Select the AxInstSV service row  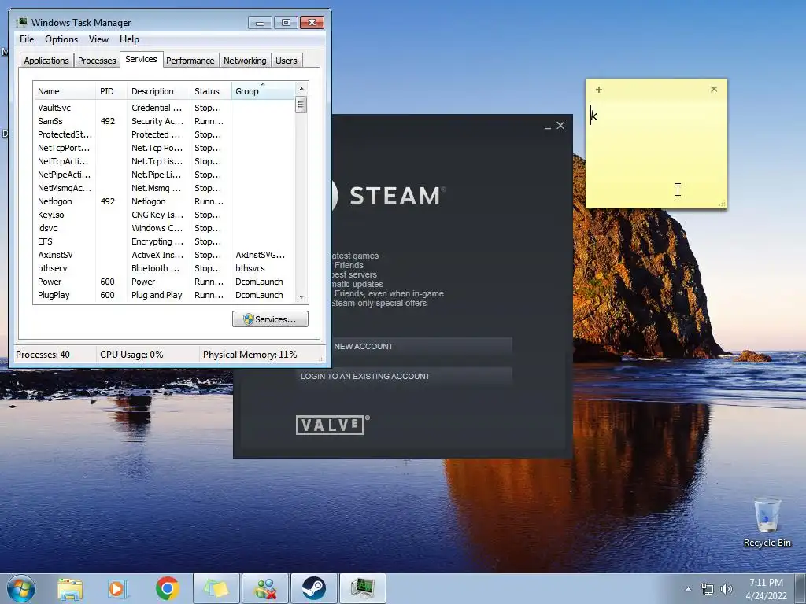point(164,255)
